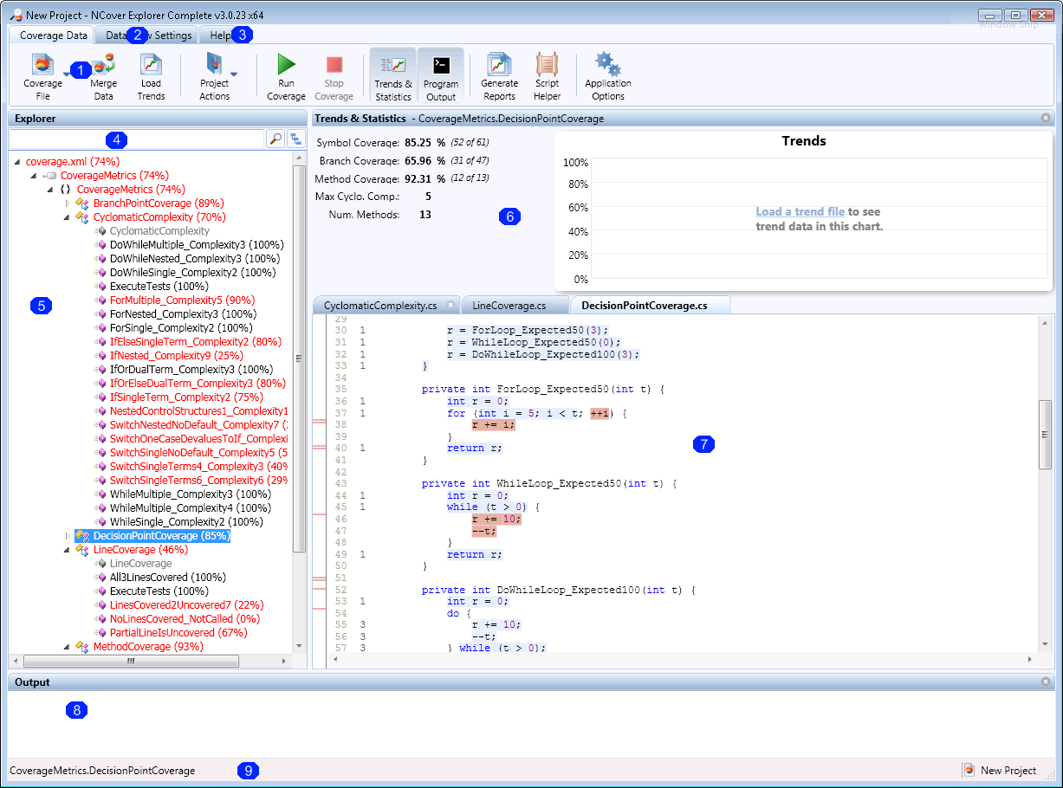
Task: Click the Load Trends toolbar icon
Action: tap(151, 66)
